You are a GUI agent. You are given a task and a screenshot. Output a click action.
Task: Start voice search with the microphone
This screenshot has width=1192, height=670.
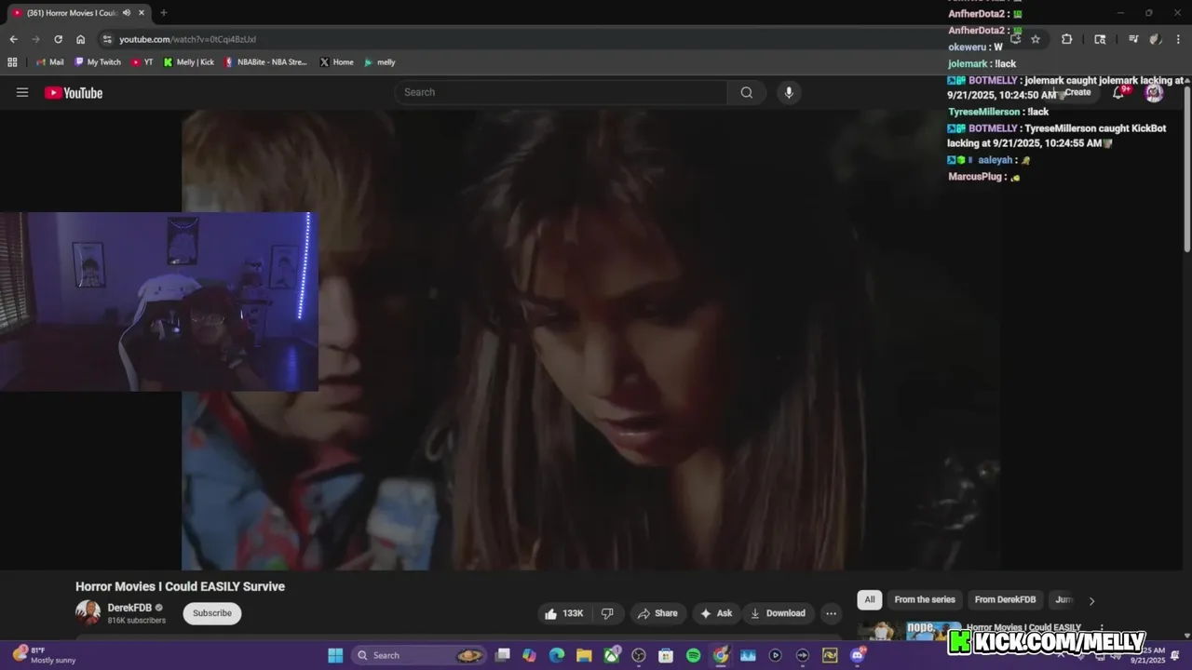pyautogui.click(x=789, y=92)
